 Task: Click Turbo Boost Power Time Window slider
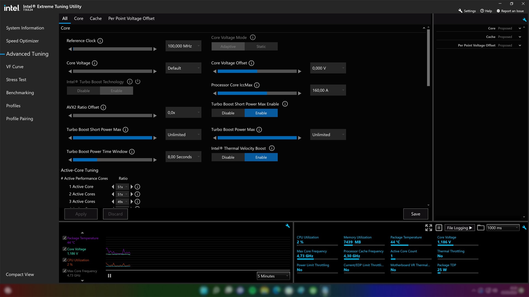pos(112,160)
